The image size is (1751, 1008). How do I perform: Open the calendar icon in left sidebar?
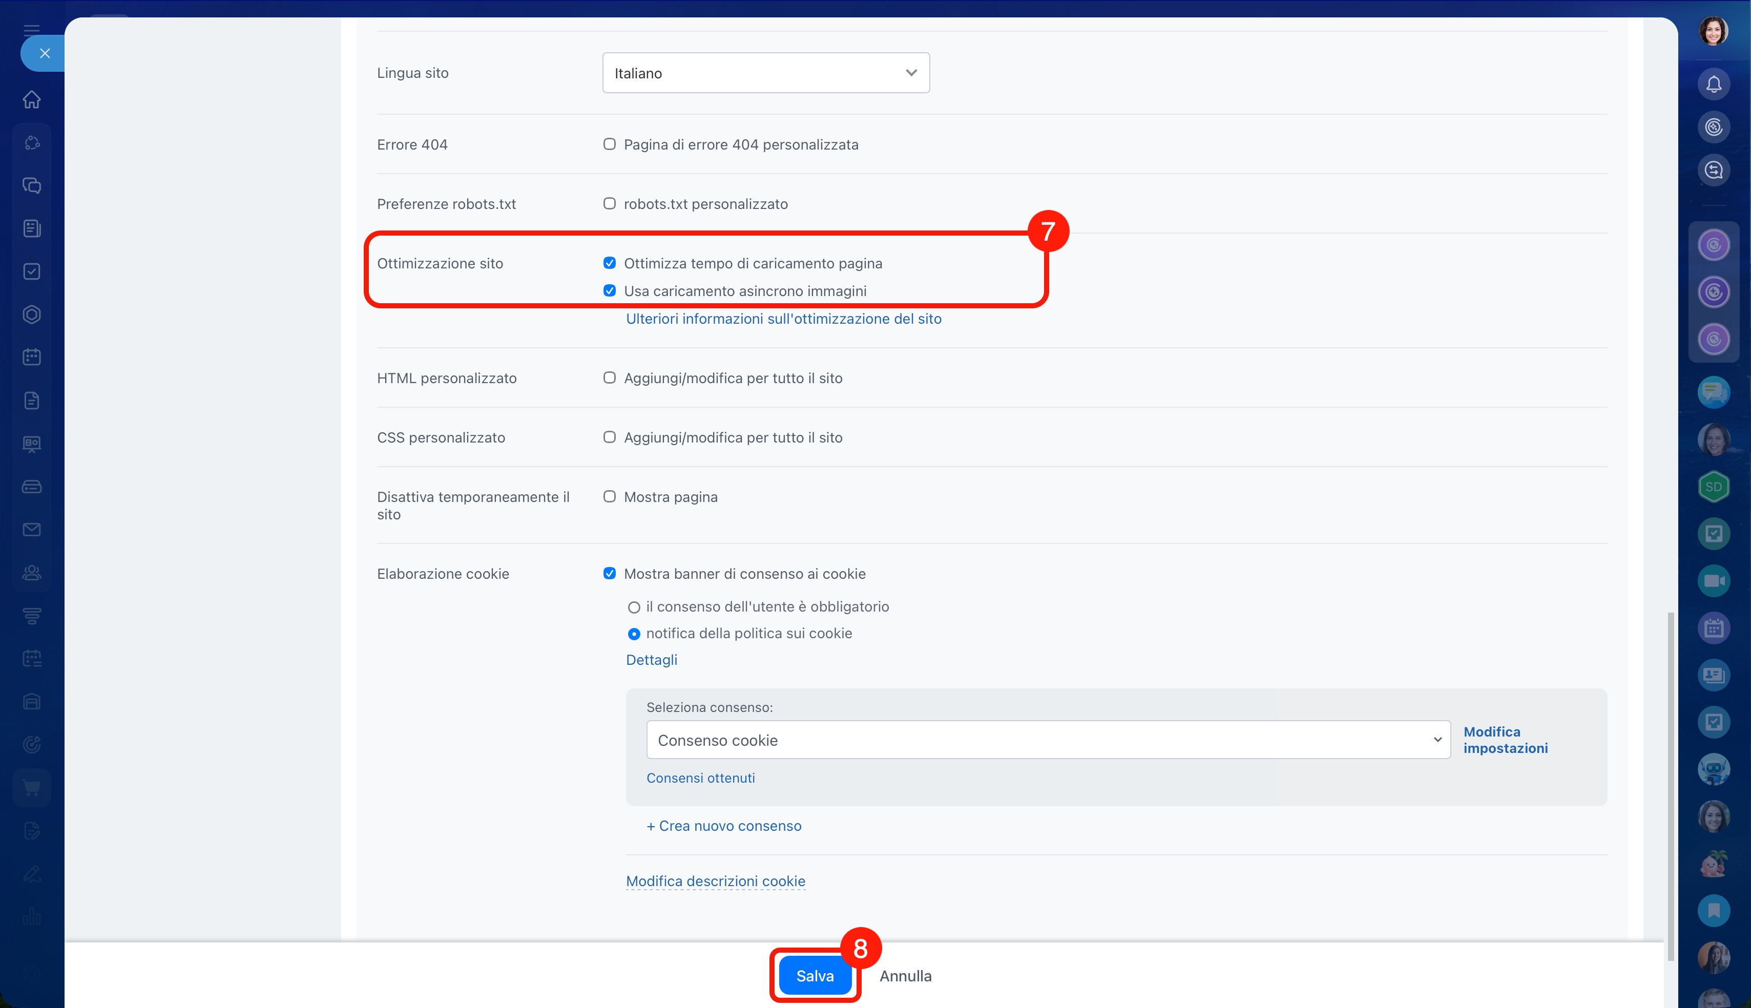click(32, 357)
